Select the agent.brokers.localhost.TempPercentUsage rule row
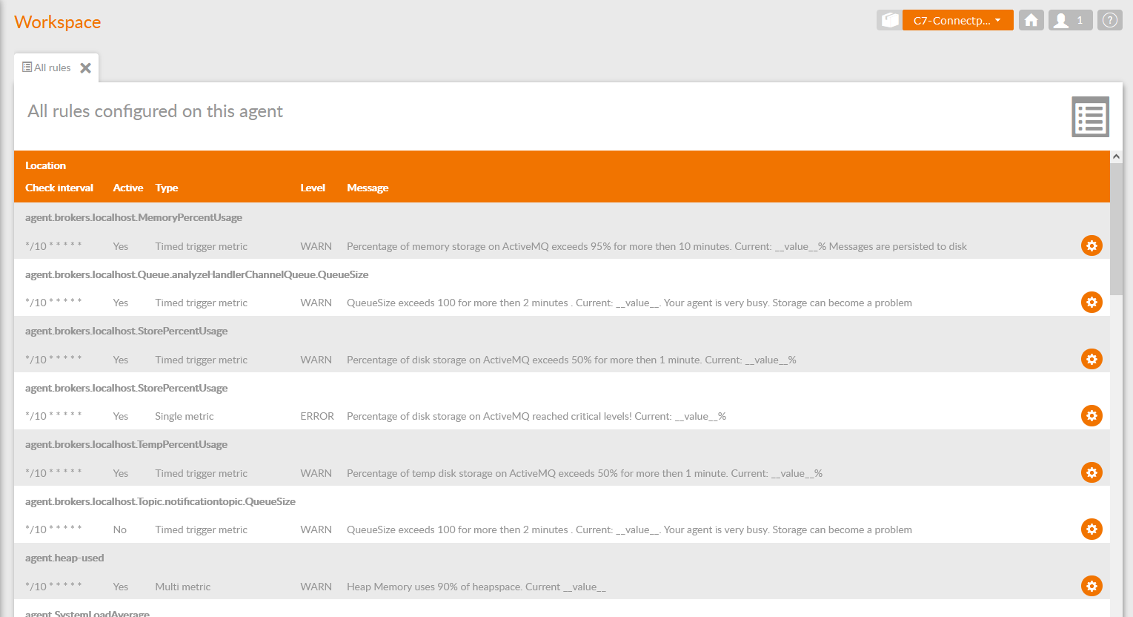Viewport: 1133px width, 617px height. 126,445
